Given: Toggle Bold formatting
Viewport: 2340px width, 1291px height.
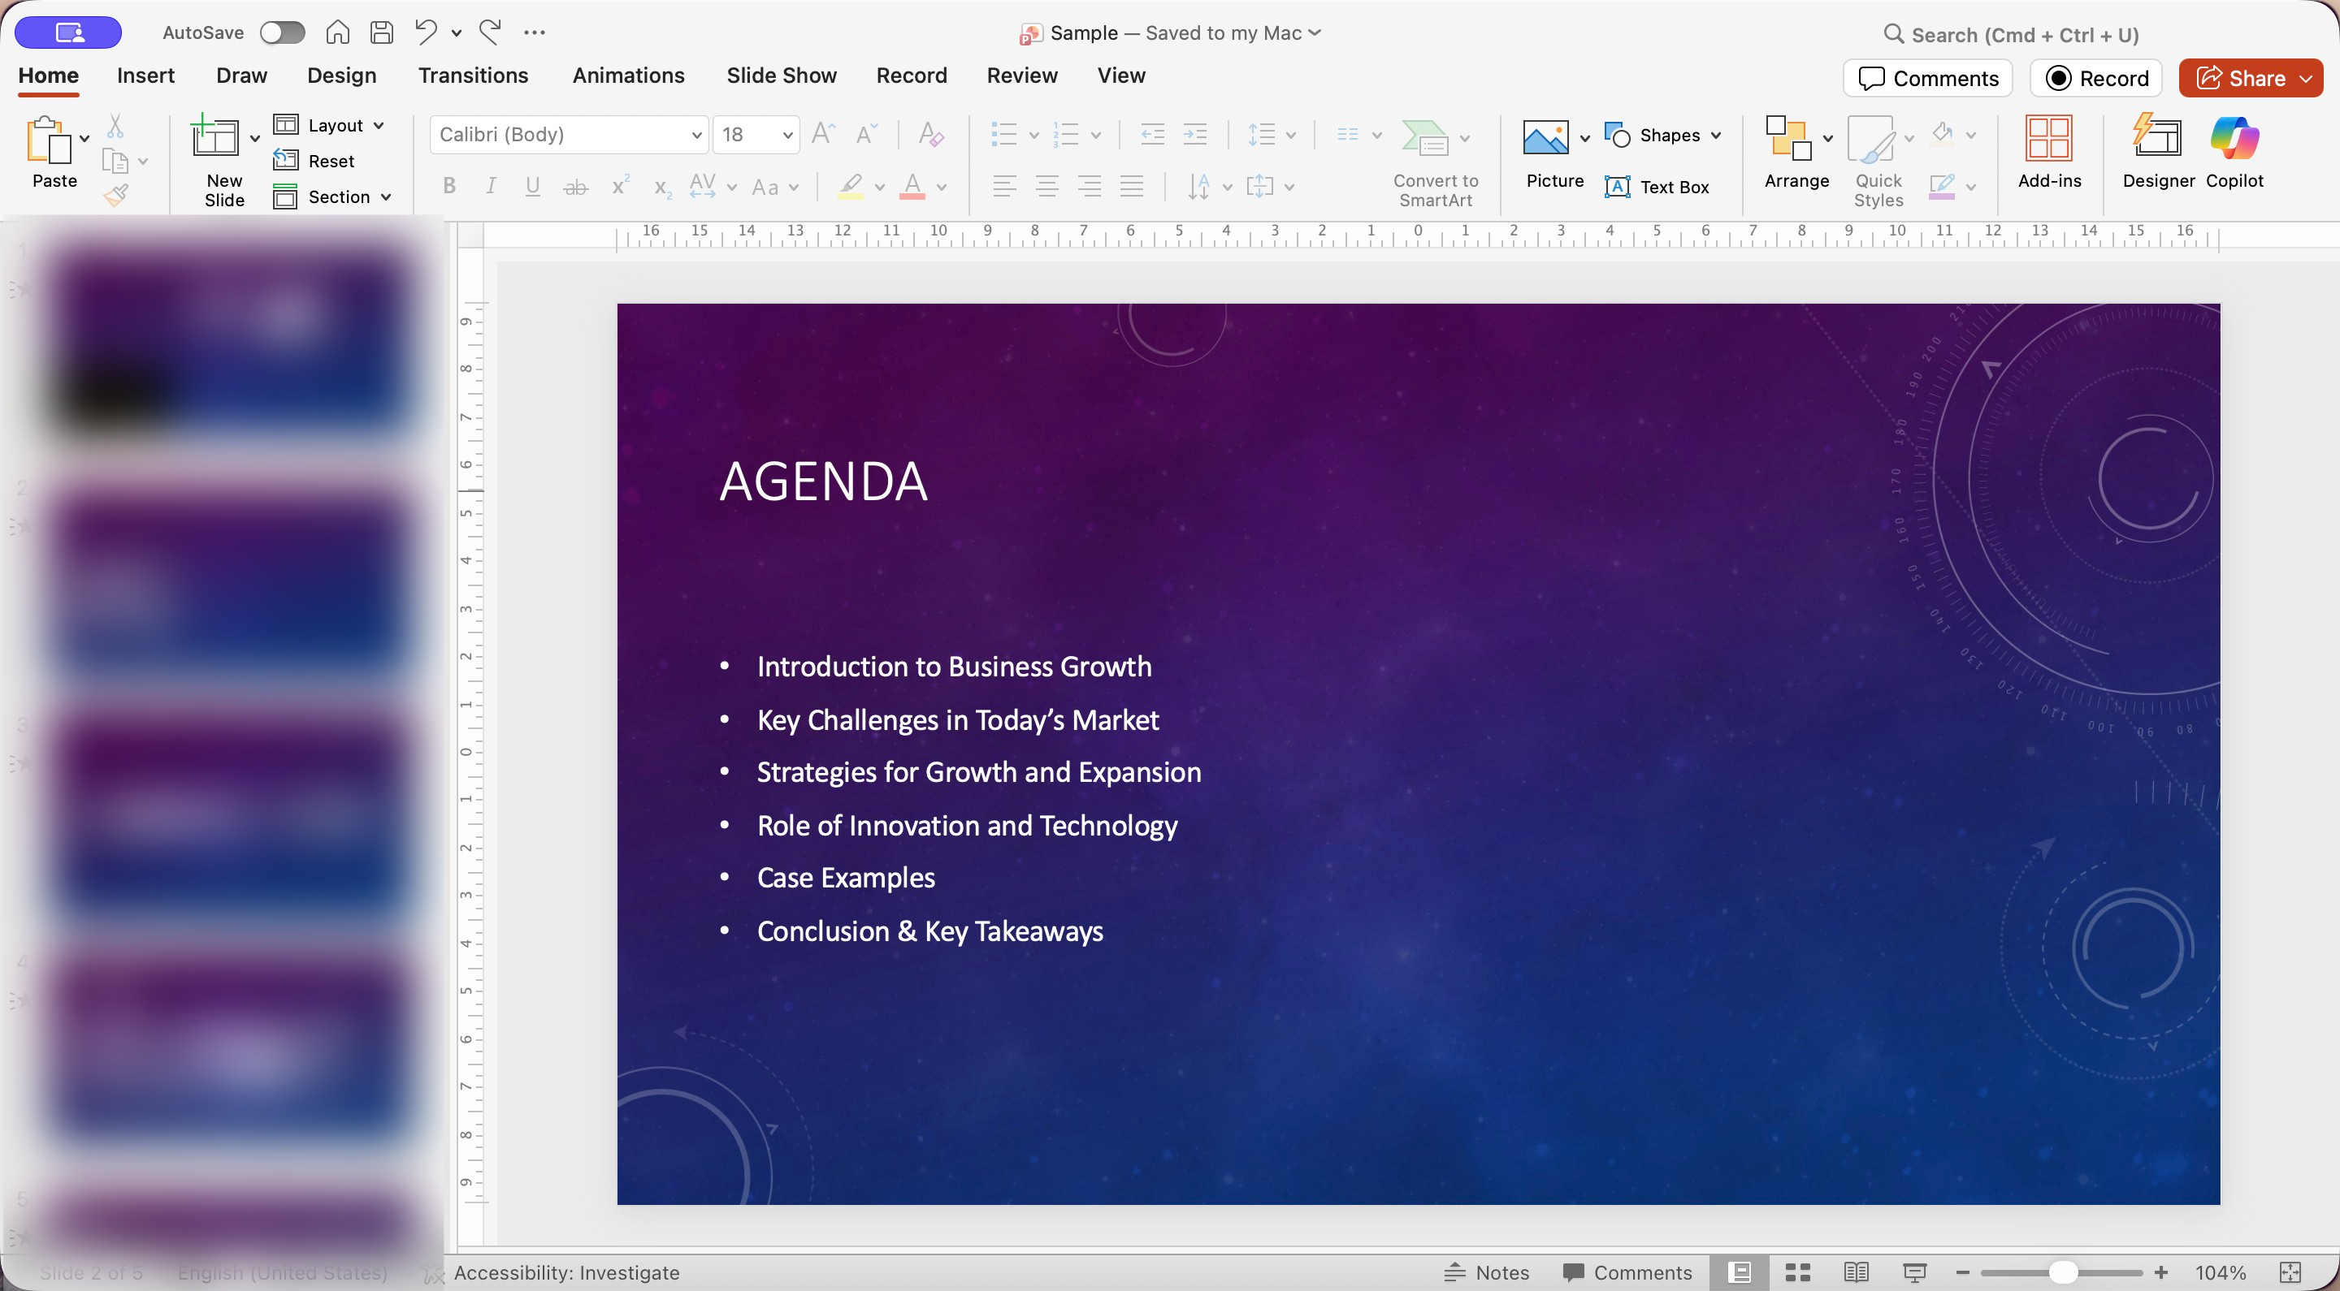Looking at the screenshot, I should point(448,187).
